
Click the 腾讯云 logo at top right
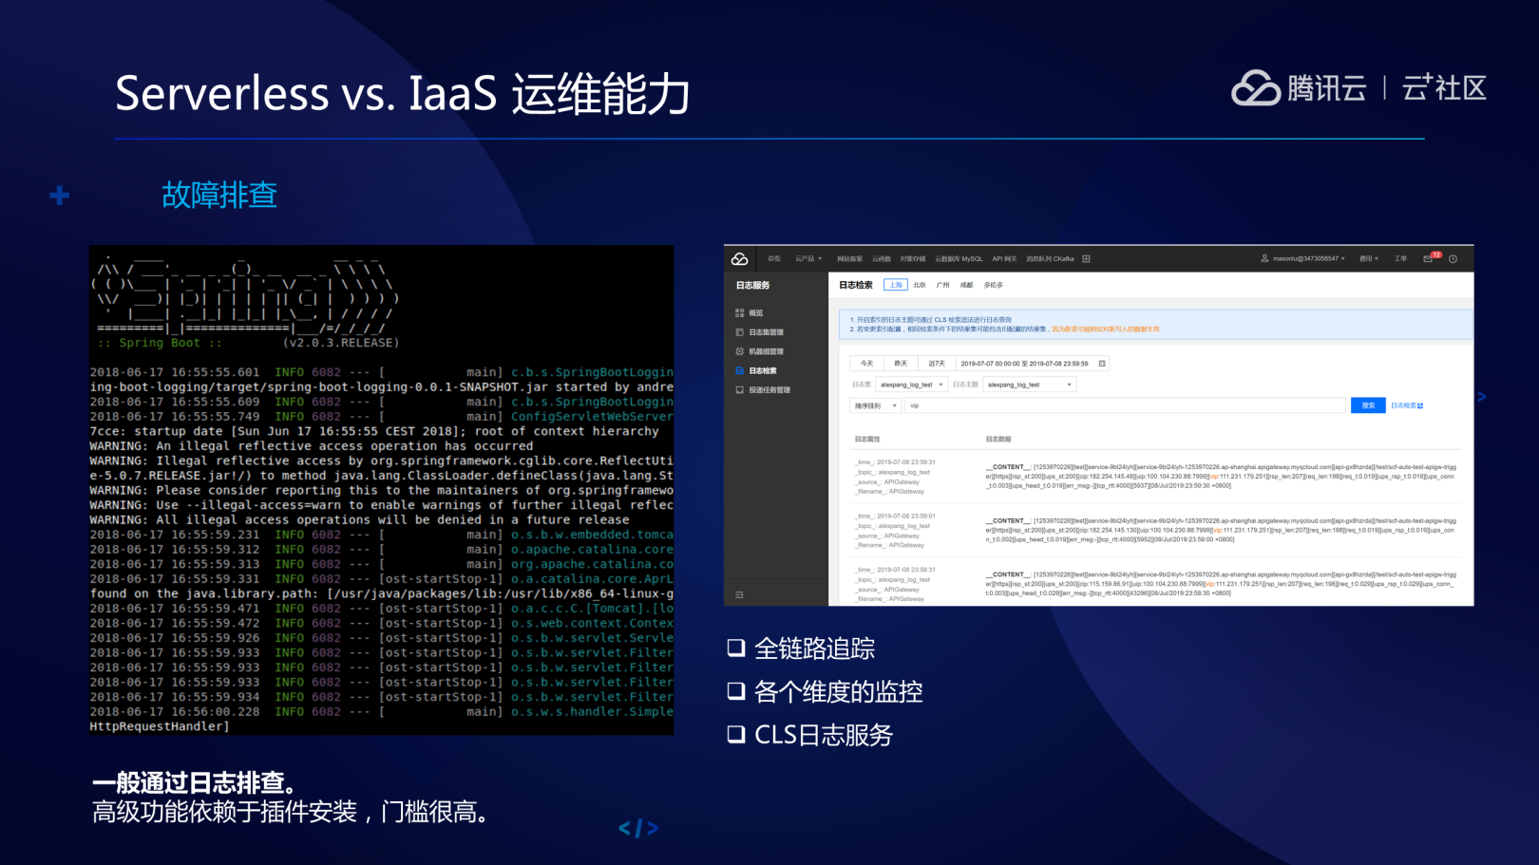[x=1299, y=88]
